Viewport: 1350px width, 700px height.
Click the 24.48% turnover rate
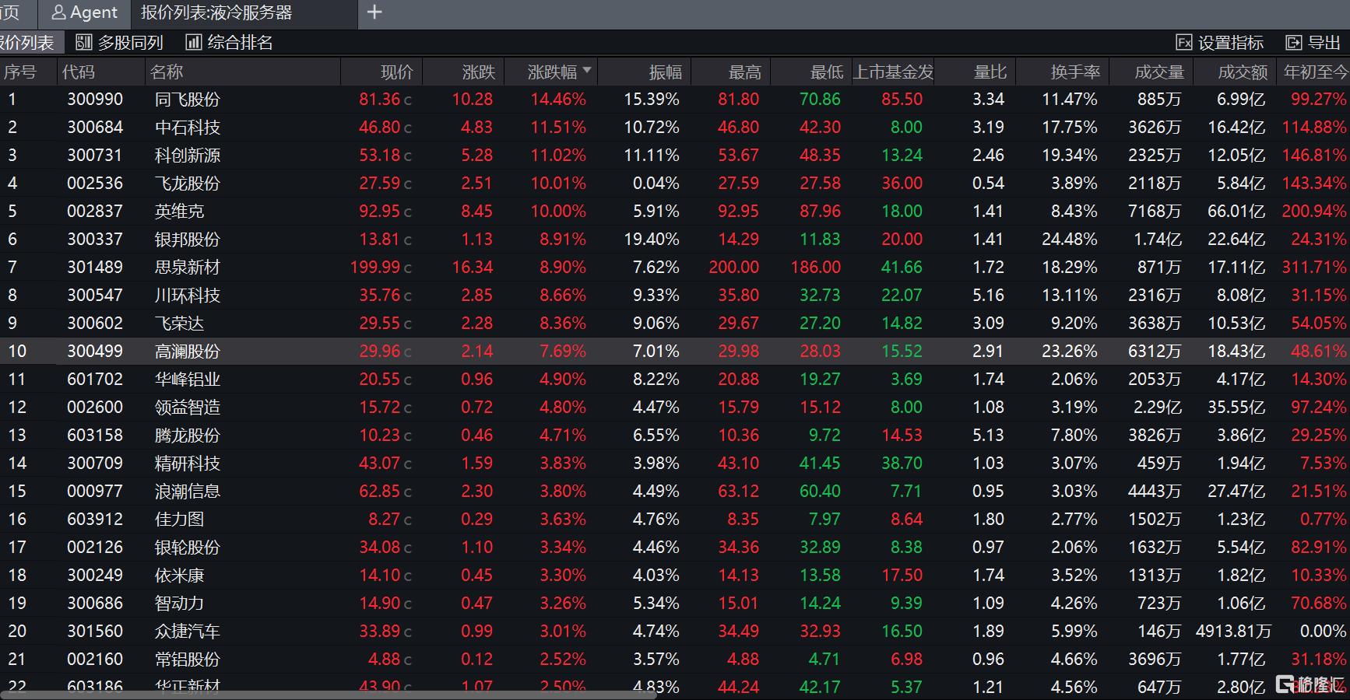pos(1070,240)
